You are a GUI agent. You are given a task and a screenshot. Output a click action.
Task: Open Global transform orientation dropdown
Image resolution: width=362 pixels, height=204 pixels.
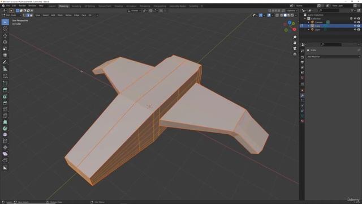coord(134,11)
